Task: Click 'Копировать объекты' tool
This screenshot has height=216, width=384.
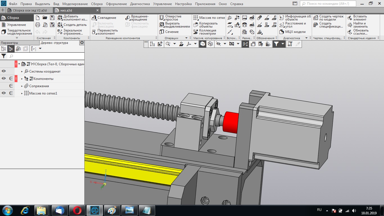Action: pyautogui.click(x=205, y=25)
